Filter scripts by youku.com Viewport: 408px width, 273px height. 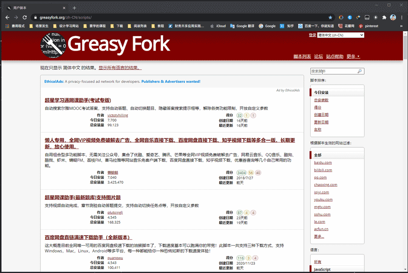click(323, 199)
